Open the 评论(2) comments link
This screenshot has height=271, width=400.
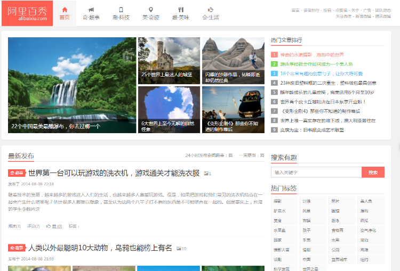coord(34,226)
